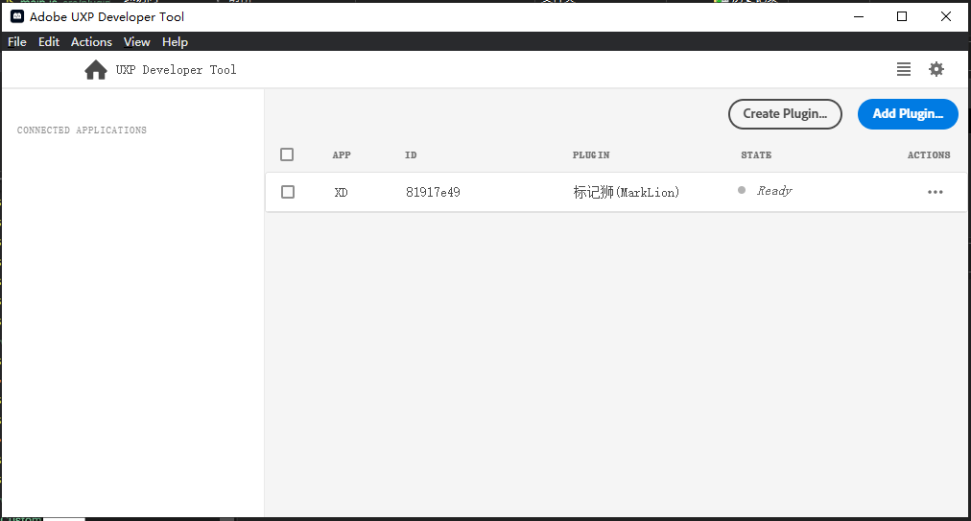The image size is (971, 521).
Task: Click the Adobe UXP app icon in title bar
Action: click(x=17, y=16)
